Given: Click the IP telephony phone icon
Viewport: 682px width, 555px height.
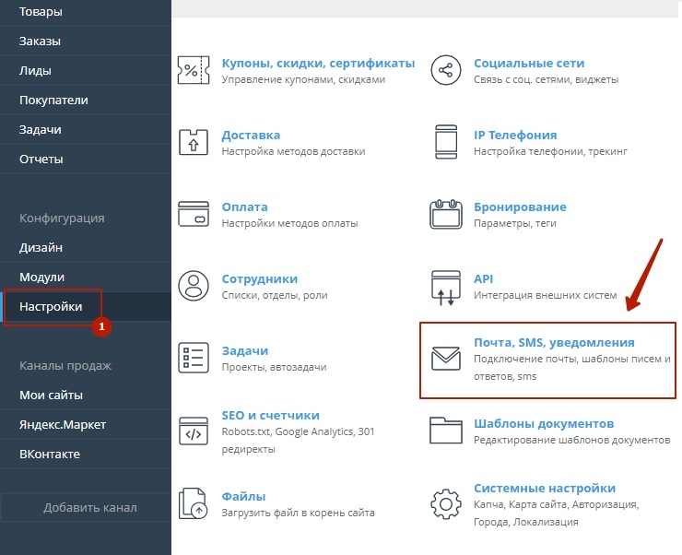Looking at the screenshot, I should 447,142.
